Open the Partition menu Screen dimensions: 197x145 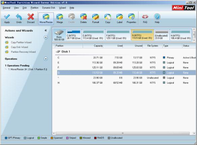point(35,8)
